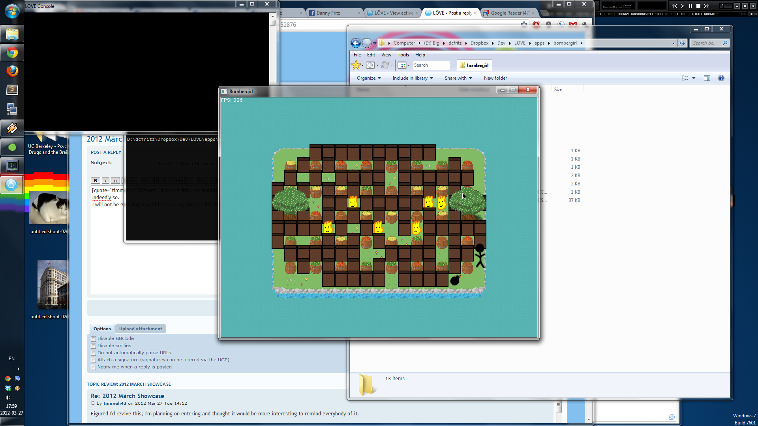The height and width of the screenshot is (426, 758).
Task: Click the timmeh42 author link
Action: 114,404
